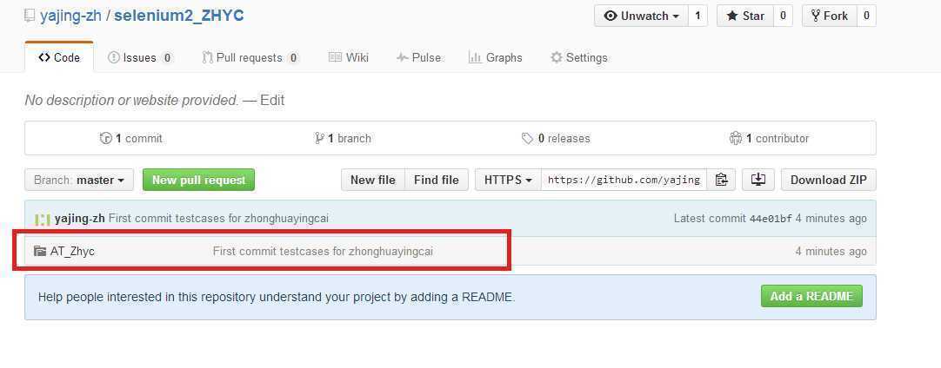Click the people icon beside 1 contributor
Screen dimensions: 941x368
(736, 139)
